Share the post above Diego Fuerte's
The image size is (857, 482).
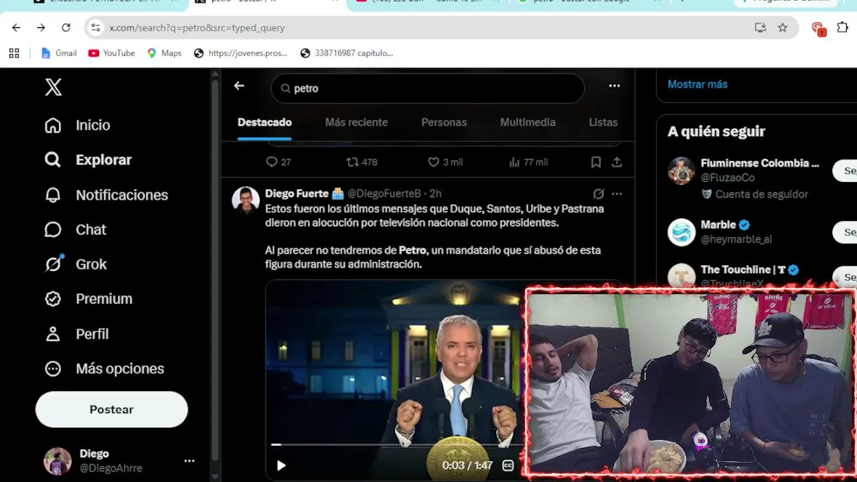tap(617, 162)
